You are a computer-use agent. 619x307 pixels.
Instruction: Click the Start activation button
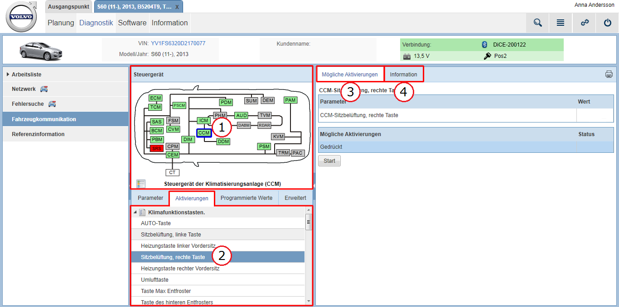[x=329, y=161]
